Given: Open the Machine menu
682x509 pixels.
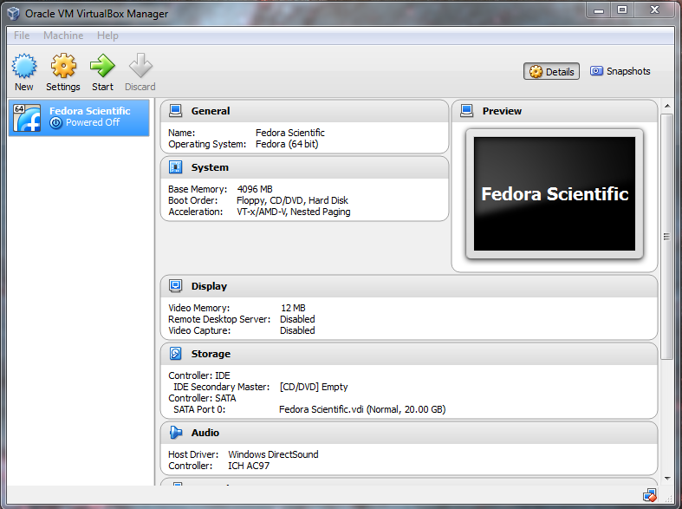Looking at the screenshot, I should coord(63,36).
